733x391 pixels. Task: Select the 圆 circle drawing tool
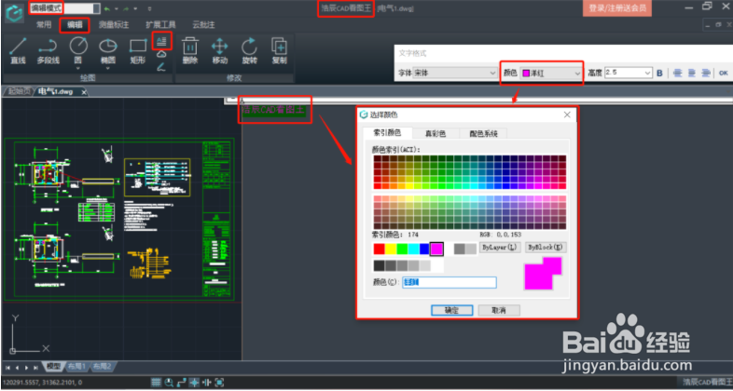tap(78, 51)
